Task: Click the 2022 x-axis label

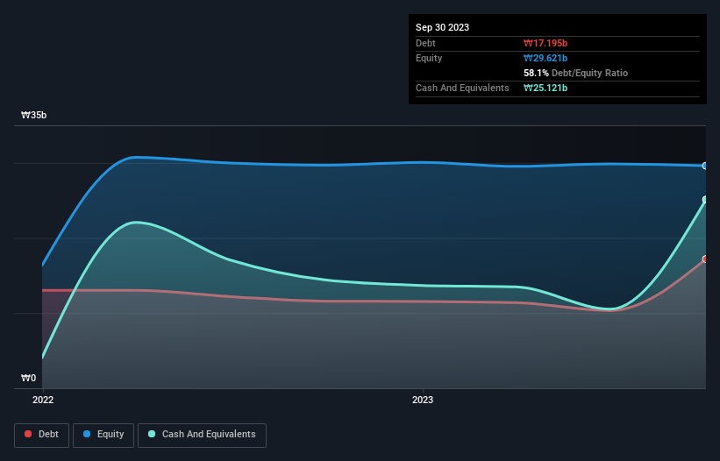Action: 43,400
